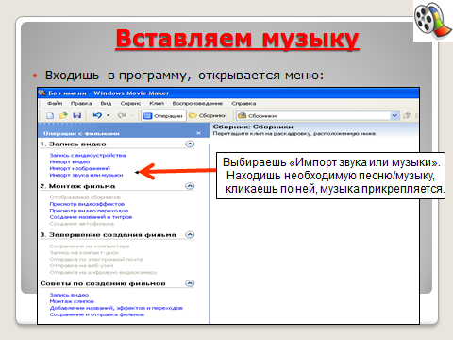Collapse the Завершение создания фильма section
Viewport: 453px width, 340px height.
[x=190, y=235]
